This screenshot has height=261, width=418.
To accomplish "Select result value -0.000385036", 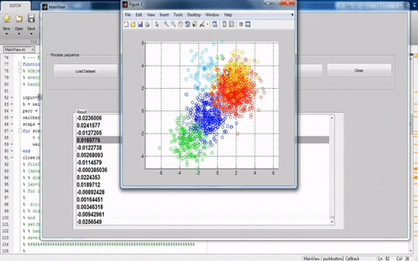I will tap(92, 170).
